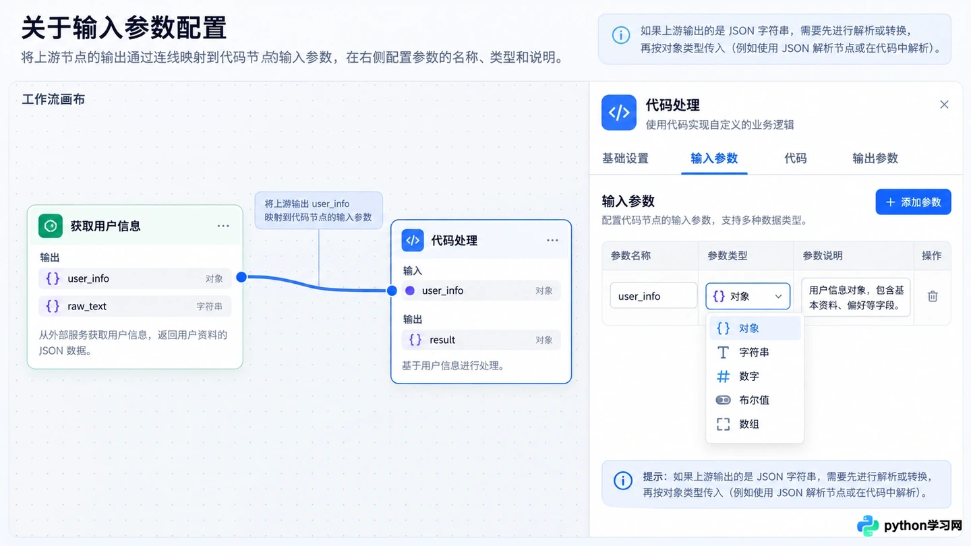
Task: Select the user_info input row in 代码处理 node
Action: 481,291
